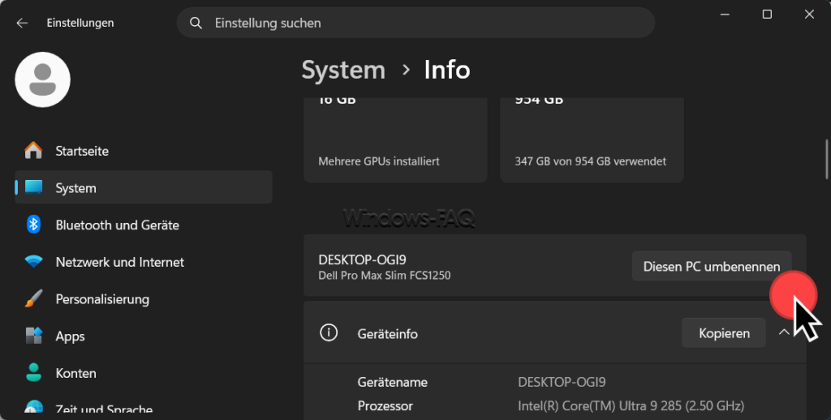Click the Personalisierung brush icon
The image size is (831, 420).
coord(33,298)
